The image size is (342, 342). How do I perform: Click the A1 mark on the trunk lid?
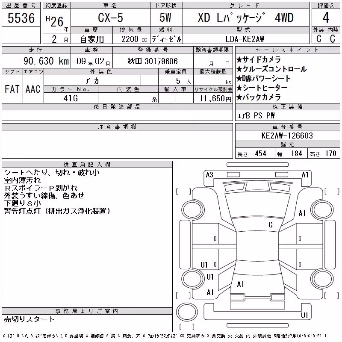(240, 284)
